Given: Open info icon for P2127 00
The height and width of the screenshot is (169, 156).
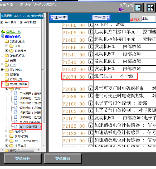Looking at the screenshot, I should [91, 140].
